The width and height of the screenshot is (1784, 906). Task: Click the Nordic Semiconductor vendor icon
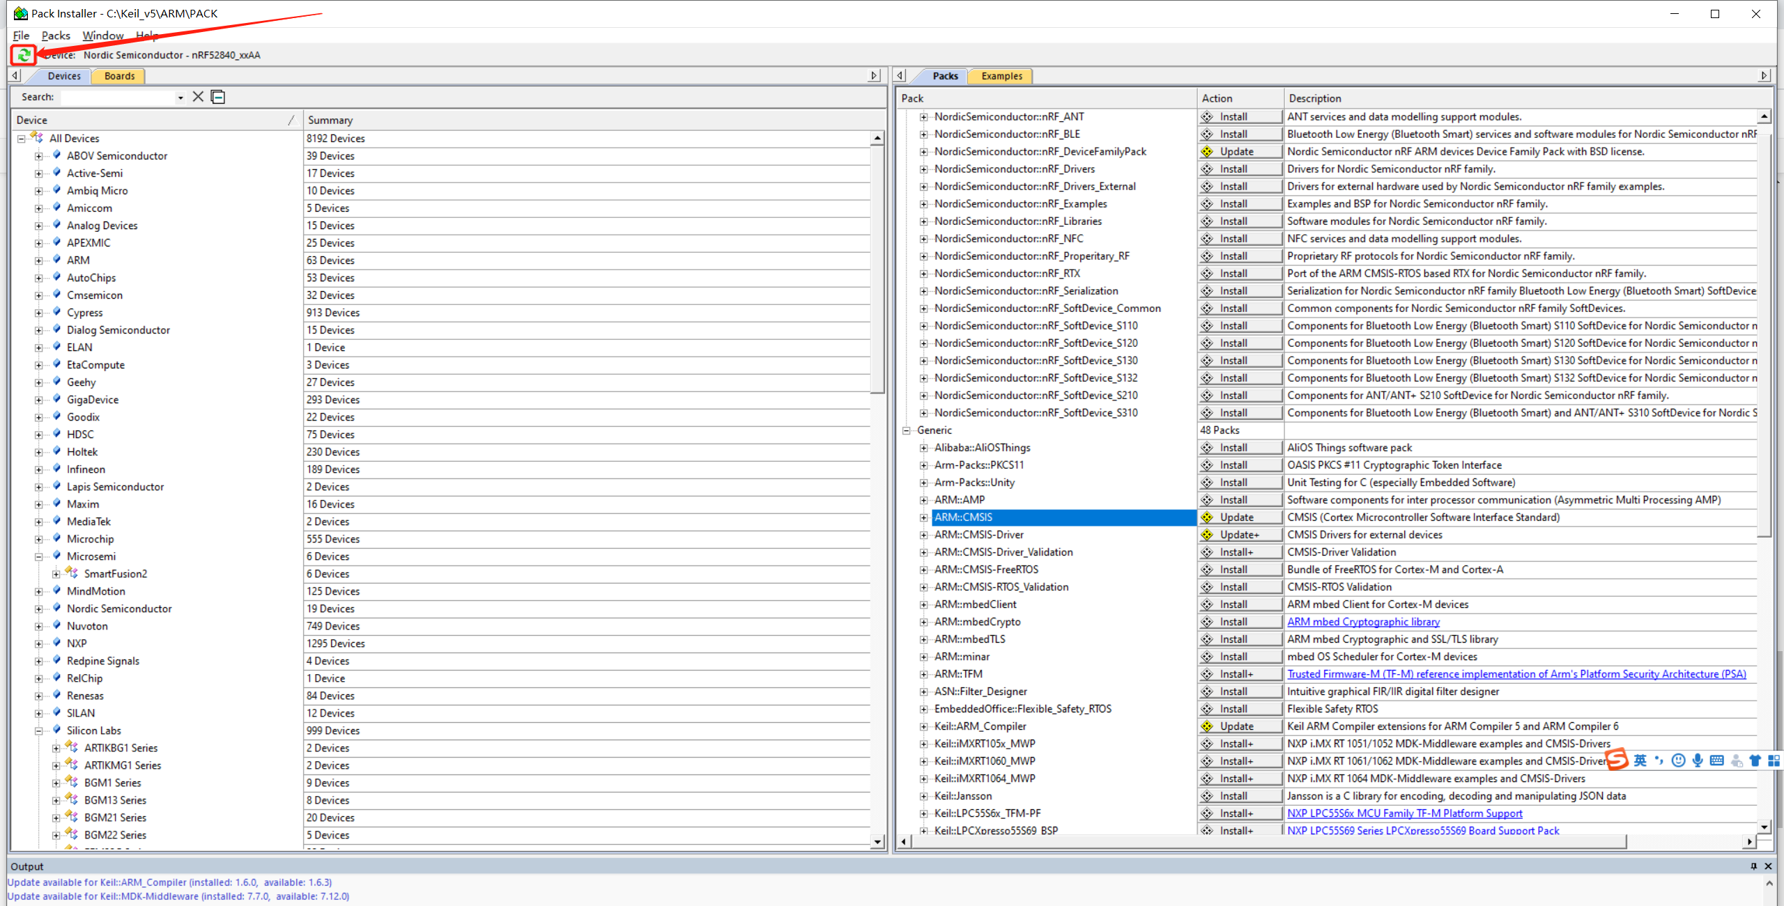coord(57,608)
